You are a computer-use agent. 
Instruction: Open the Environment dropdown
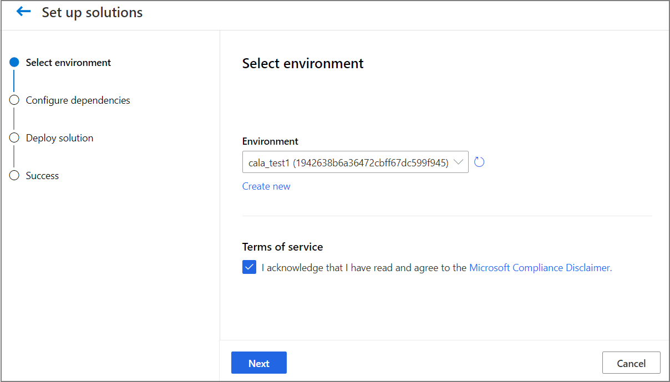[356, 162]
